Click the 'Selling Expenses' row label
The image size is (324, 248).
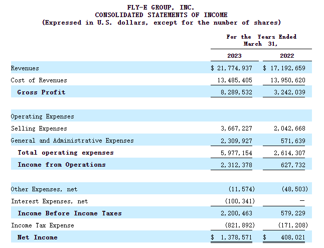pos(39,129)
